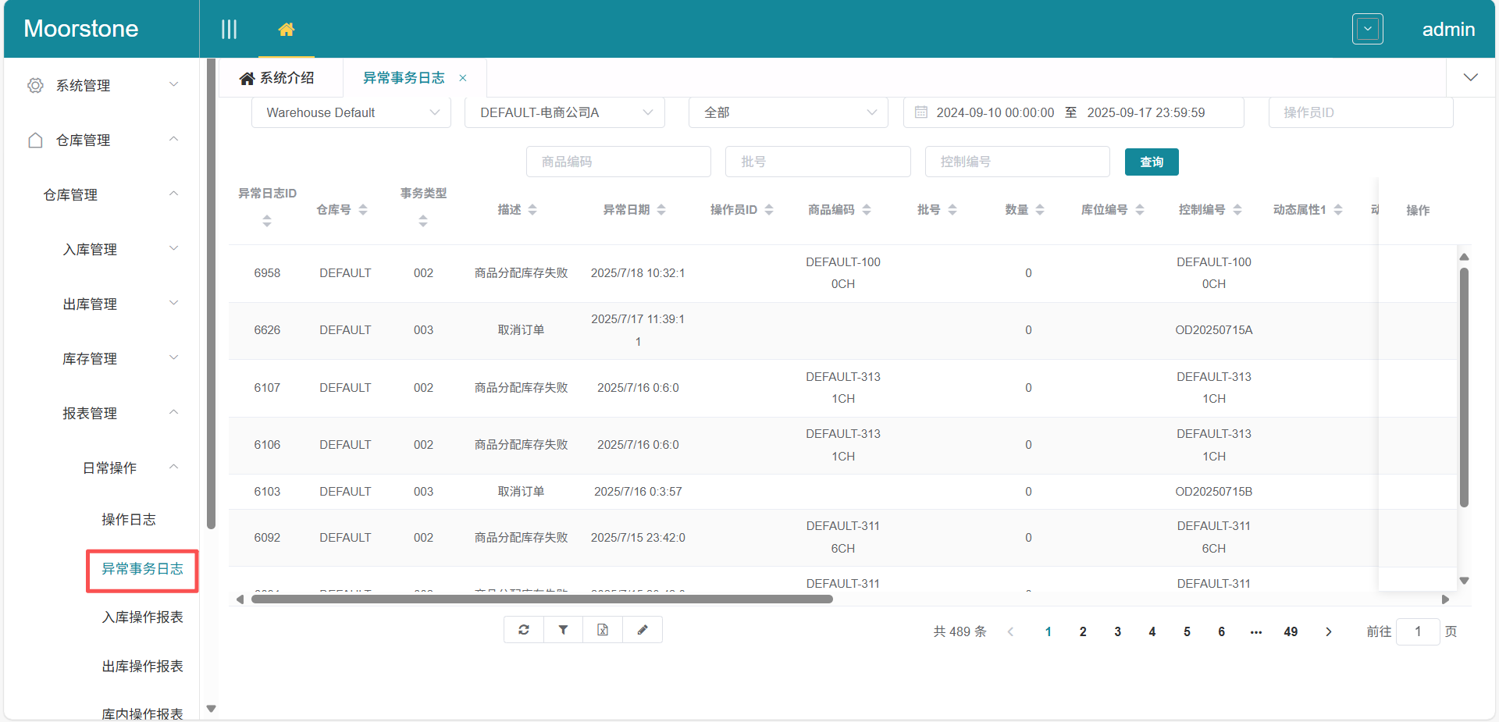Refresh the exception log table
1499x722 pixels.
coord(523,629)
